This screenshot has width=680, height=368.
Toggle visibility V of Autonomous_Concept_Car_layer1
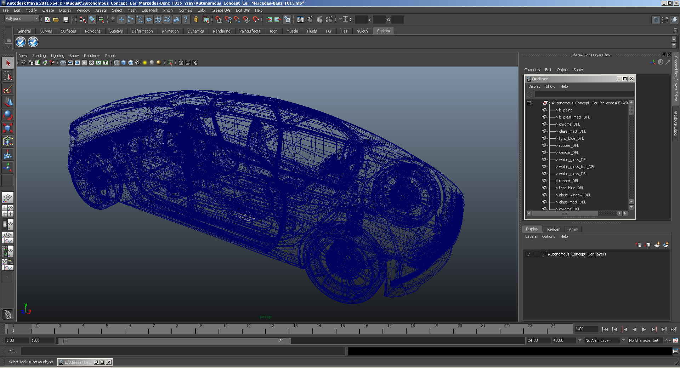pyautogui.click(x=529, y=254)
